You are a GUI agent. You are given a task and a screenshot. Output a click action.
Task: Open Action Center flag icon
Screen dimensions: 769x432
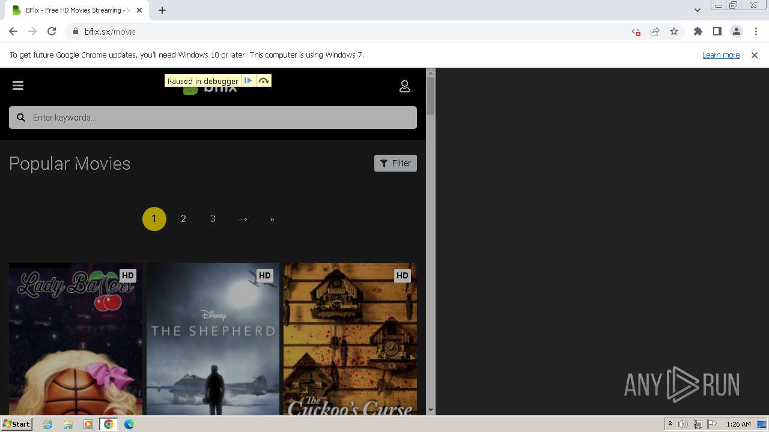[x=712, y=424]
